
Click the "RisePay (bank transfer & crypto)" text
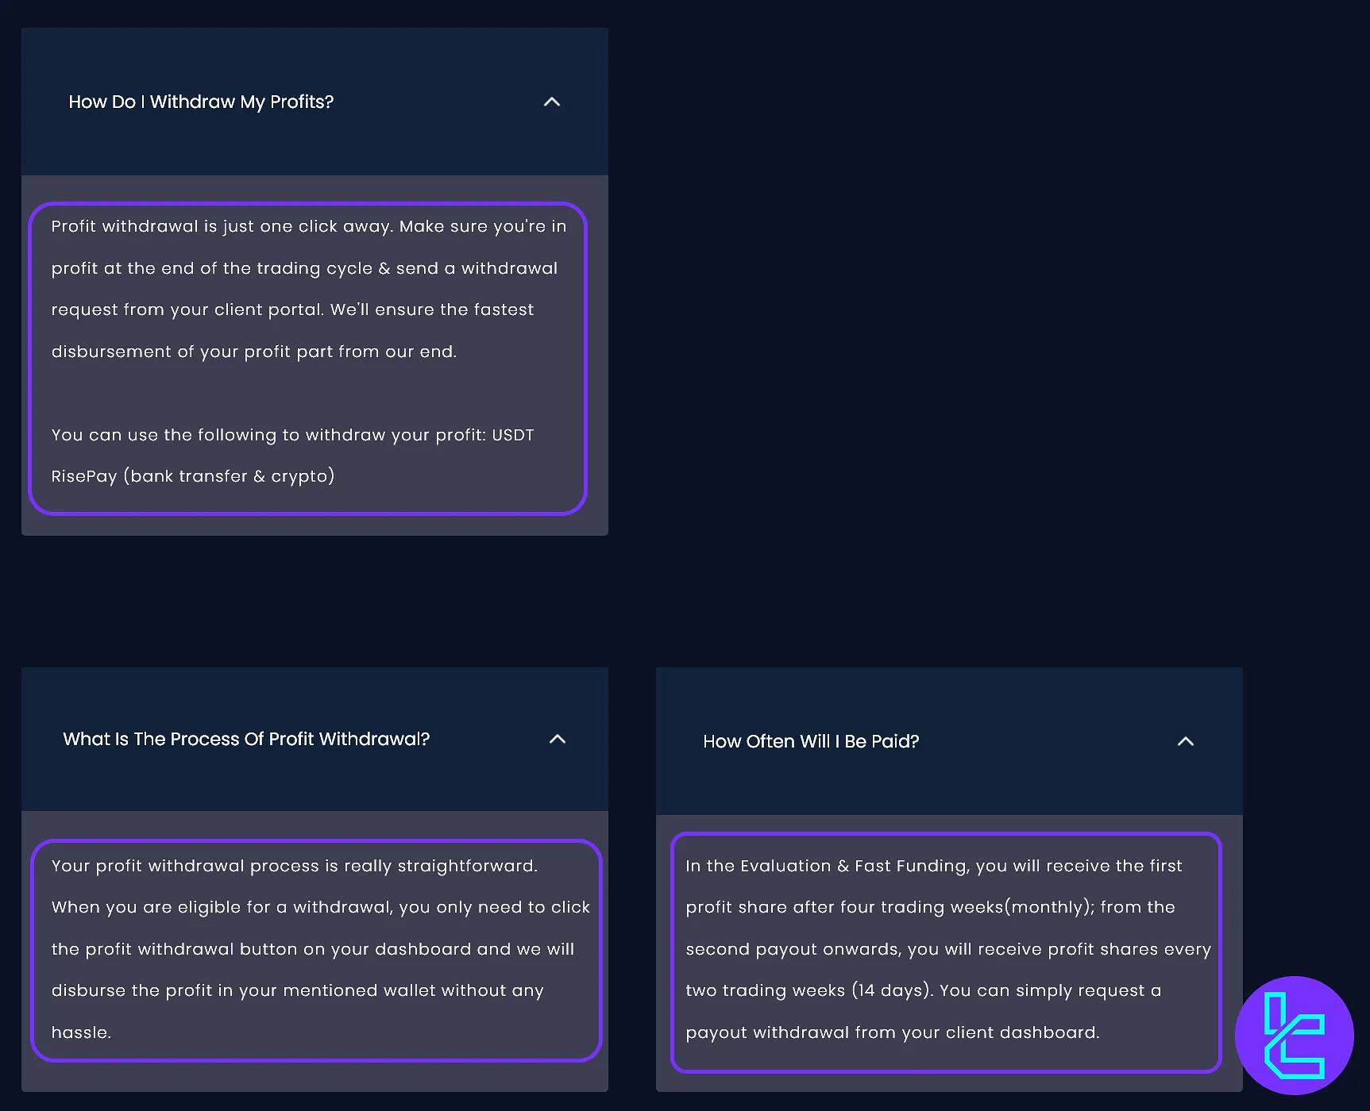point(193,476)
